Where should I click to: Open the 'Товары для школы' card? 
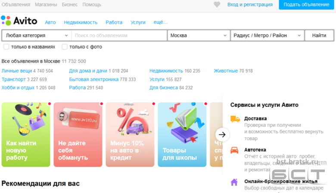182,134
